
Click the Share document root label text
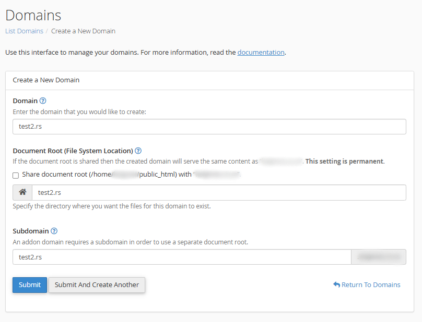point(131,175)
